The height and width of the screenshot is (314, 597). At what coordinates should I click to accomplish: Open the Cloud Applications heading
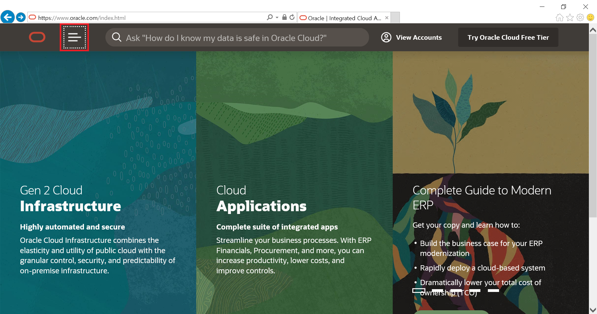tap(261, 199)
